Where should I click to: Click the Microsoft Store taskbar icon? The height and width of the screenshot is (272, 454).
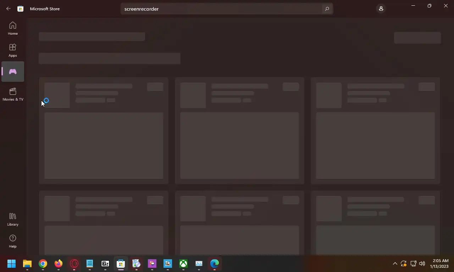pos(121,263)
